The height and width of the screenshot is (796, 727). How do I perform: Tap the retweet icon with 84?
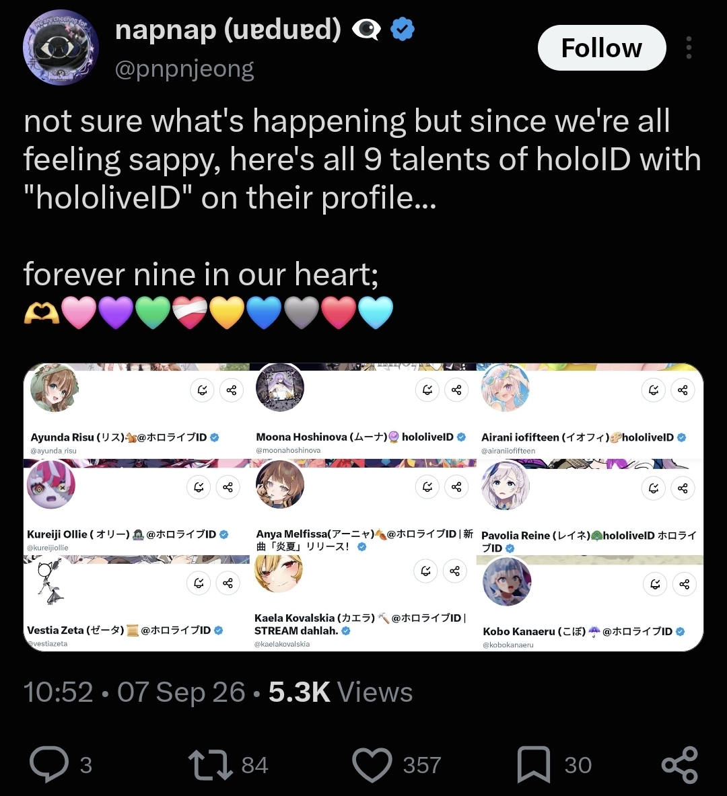tap(210, 765)
